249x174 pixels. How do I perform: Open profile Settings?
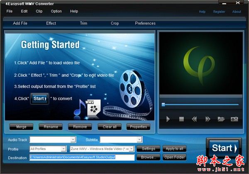tap(149, 149)
